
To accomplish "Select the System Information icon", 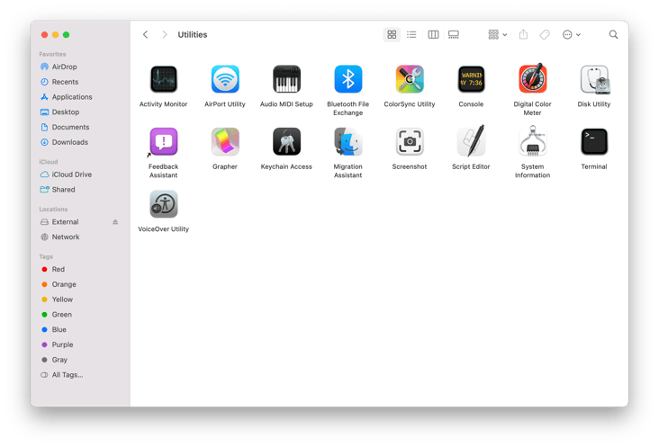I will click(x=532, y=140).
